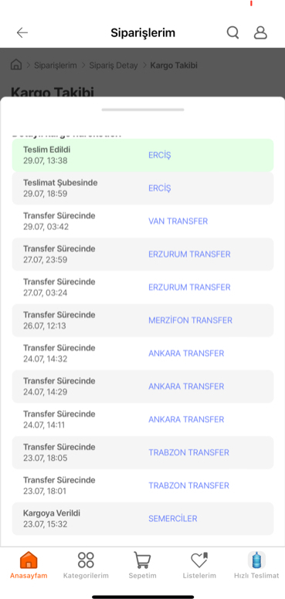Tap MERZİFON TRANSFER location link
This screenshot has width=285, height=599.
point(190,320)
